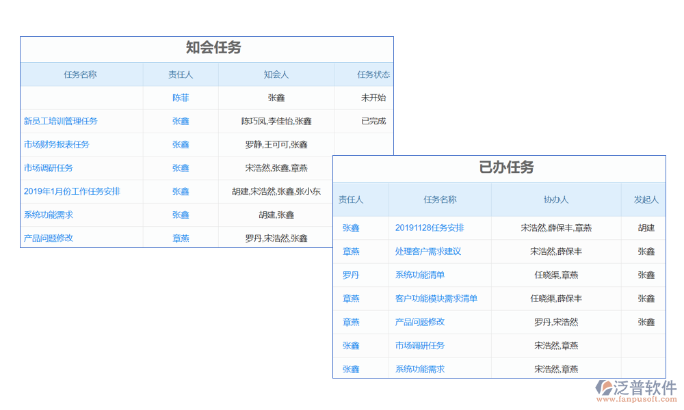Open the 20191128任务安排 task link
The height and width of the screenshot is (410, 684).
click(429, 228)
